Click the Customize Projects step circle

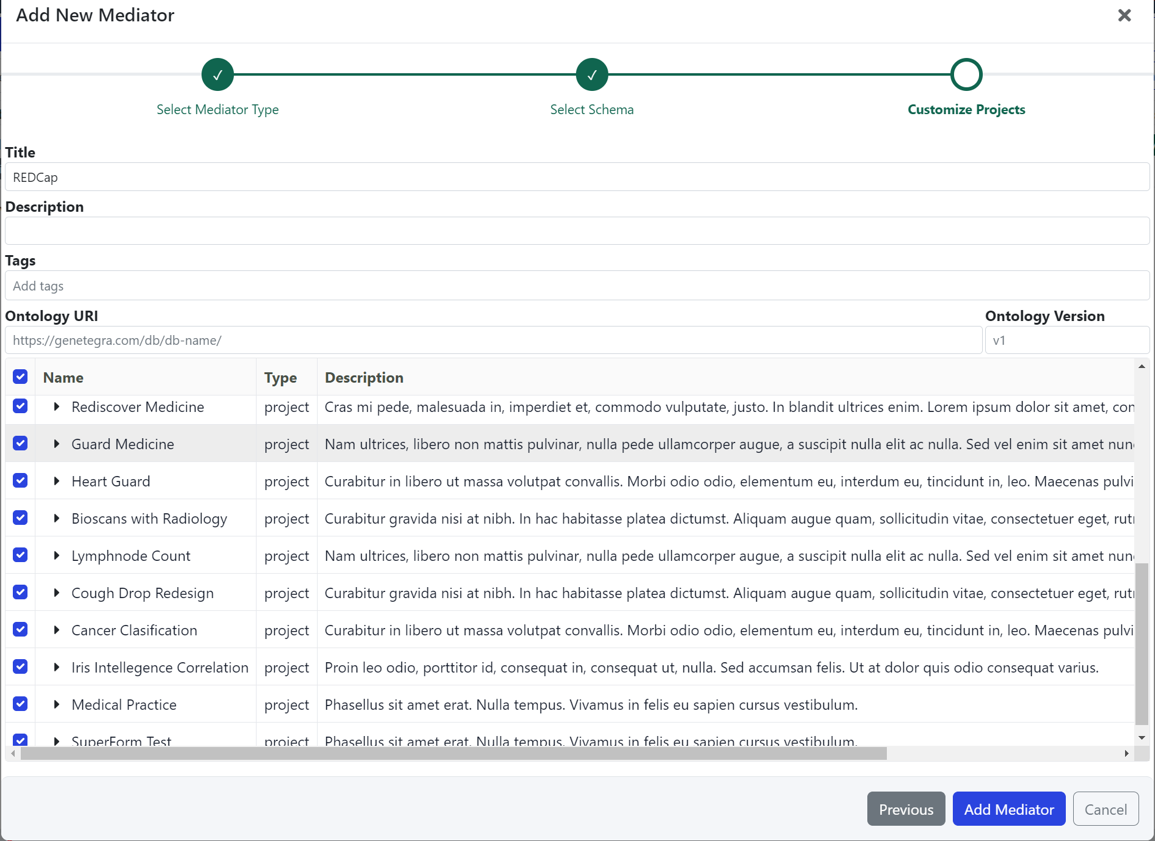[966, 74]
